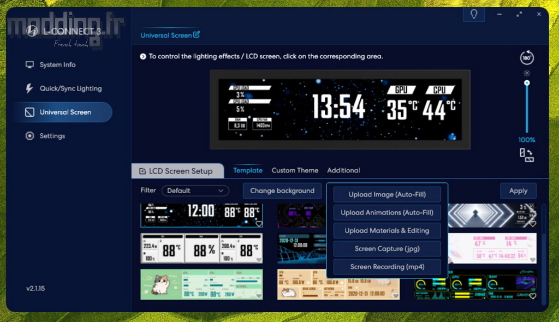Open the Additional tab
This screenshot has width=559, height=322.
coord(343,170)
